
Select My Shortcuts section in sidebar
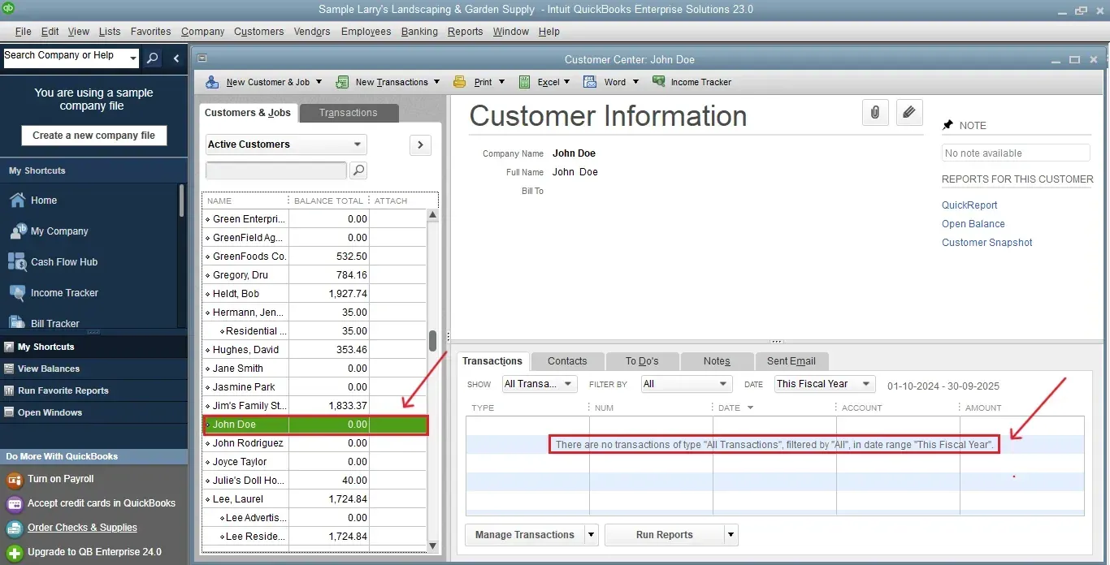coord(93,347)
